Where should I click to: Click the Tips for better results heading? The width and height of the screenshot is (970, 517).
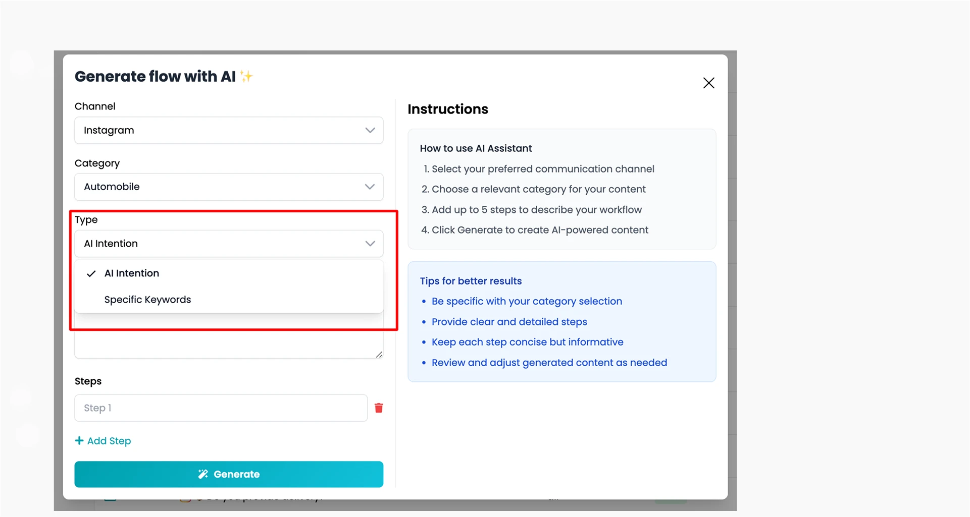pyautogui.click(x=471, y=281)
